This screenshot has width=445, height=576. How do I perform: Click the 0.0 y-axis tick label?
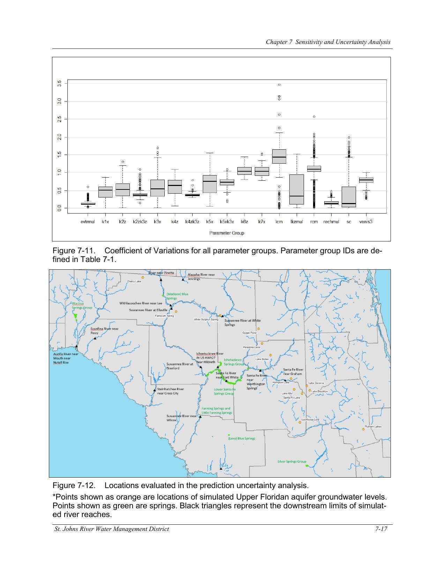click(x=60, y=208)
